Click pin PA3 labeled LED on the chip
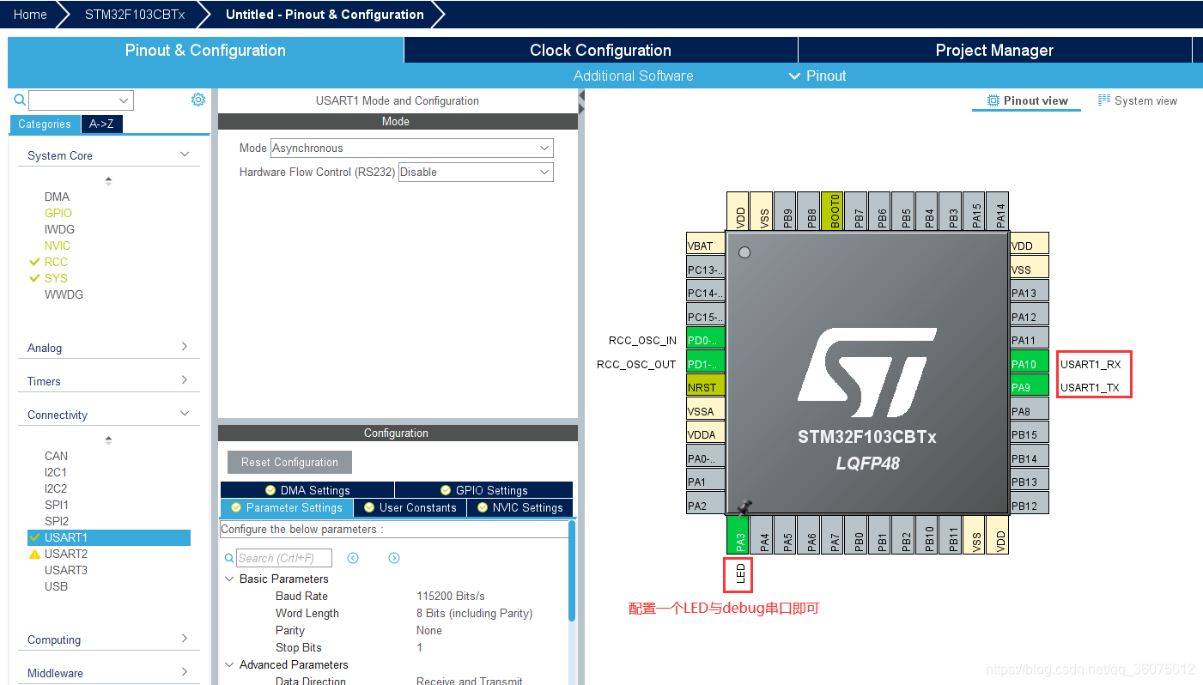 click(x=738, y=535)
